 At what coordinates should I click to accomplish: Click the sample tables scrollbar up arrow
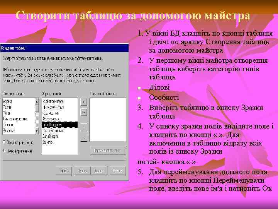37,102
